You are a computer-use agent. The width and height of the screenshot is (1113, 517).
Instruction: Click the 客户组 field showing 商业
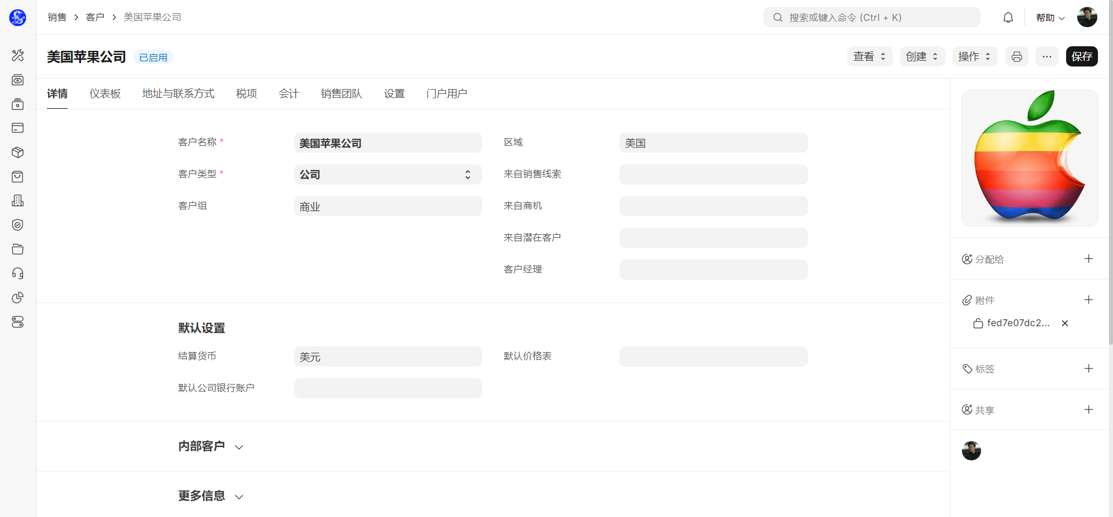coord(388,206)
